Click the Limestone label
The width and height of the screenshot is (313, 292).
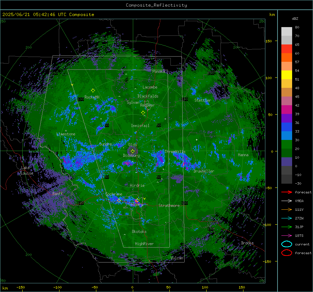66,134
